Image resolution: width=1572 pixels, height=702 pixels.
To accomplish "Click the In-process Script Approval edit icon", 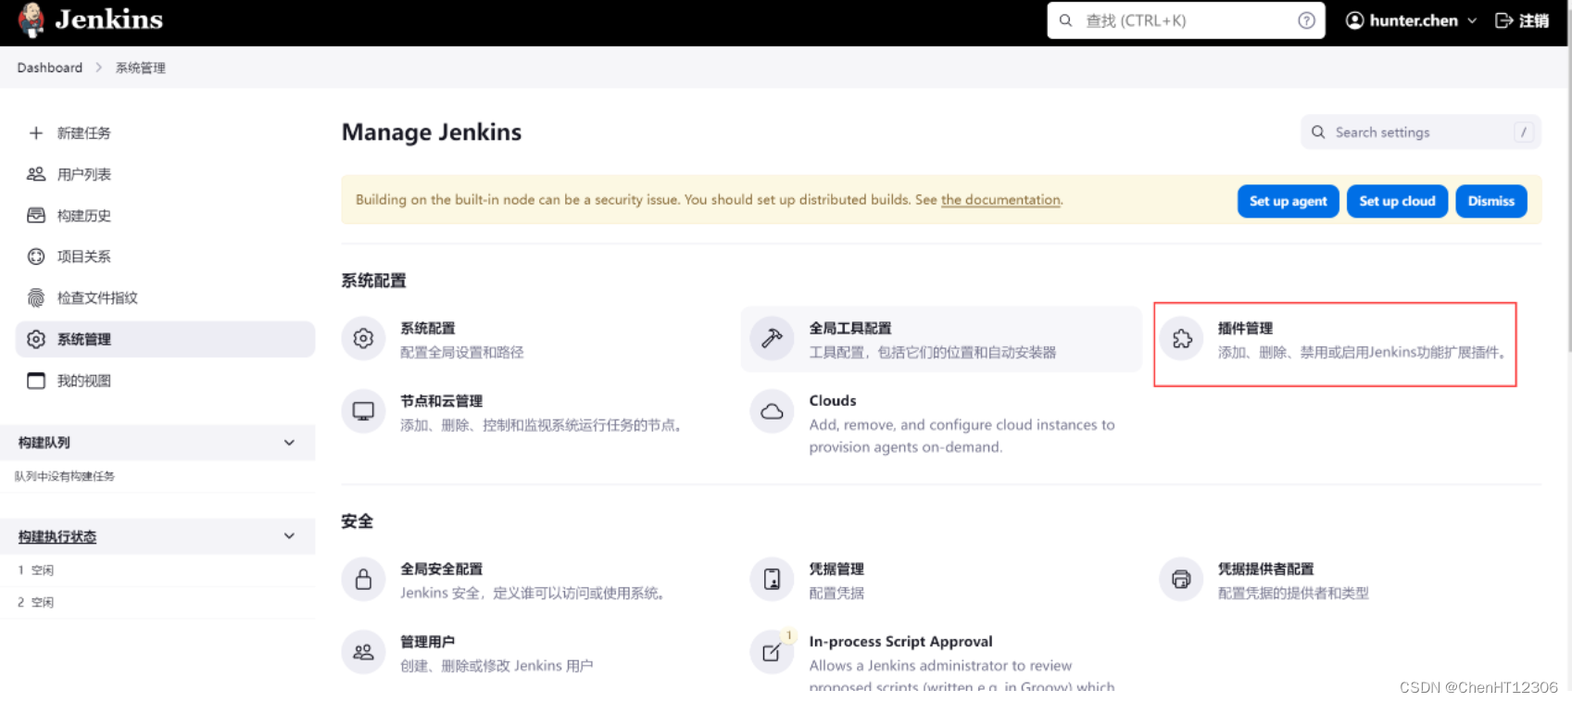I will [x=772, y=652].
